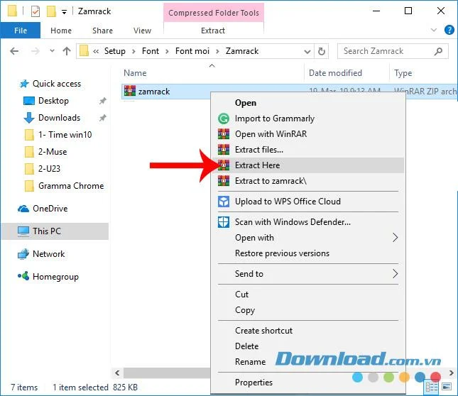The image size is (458, 396).
Task: Go forward with the Forward arrow
Action: [35, 51]
